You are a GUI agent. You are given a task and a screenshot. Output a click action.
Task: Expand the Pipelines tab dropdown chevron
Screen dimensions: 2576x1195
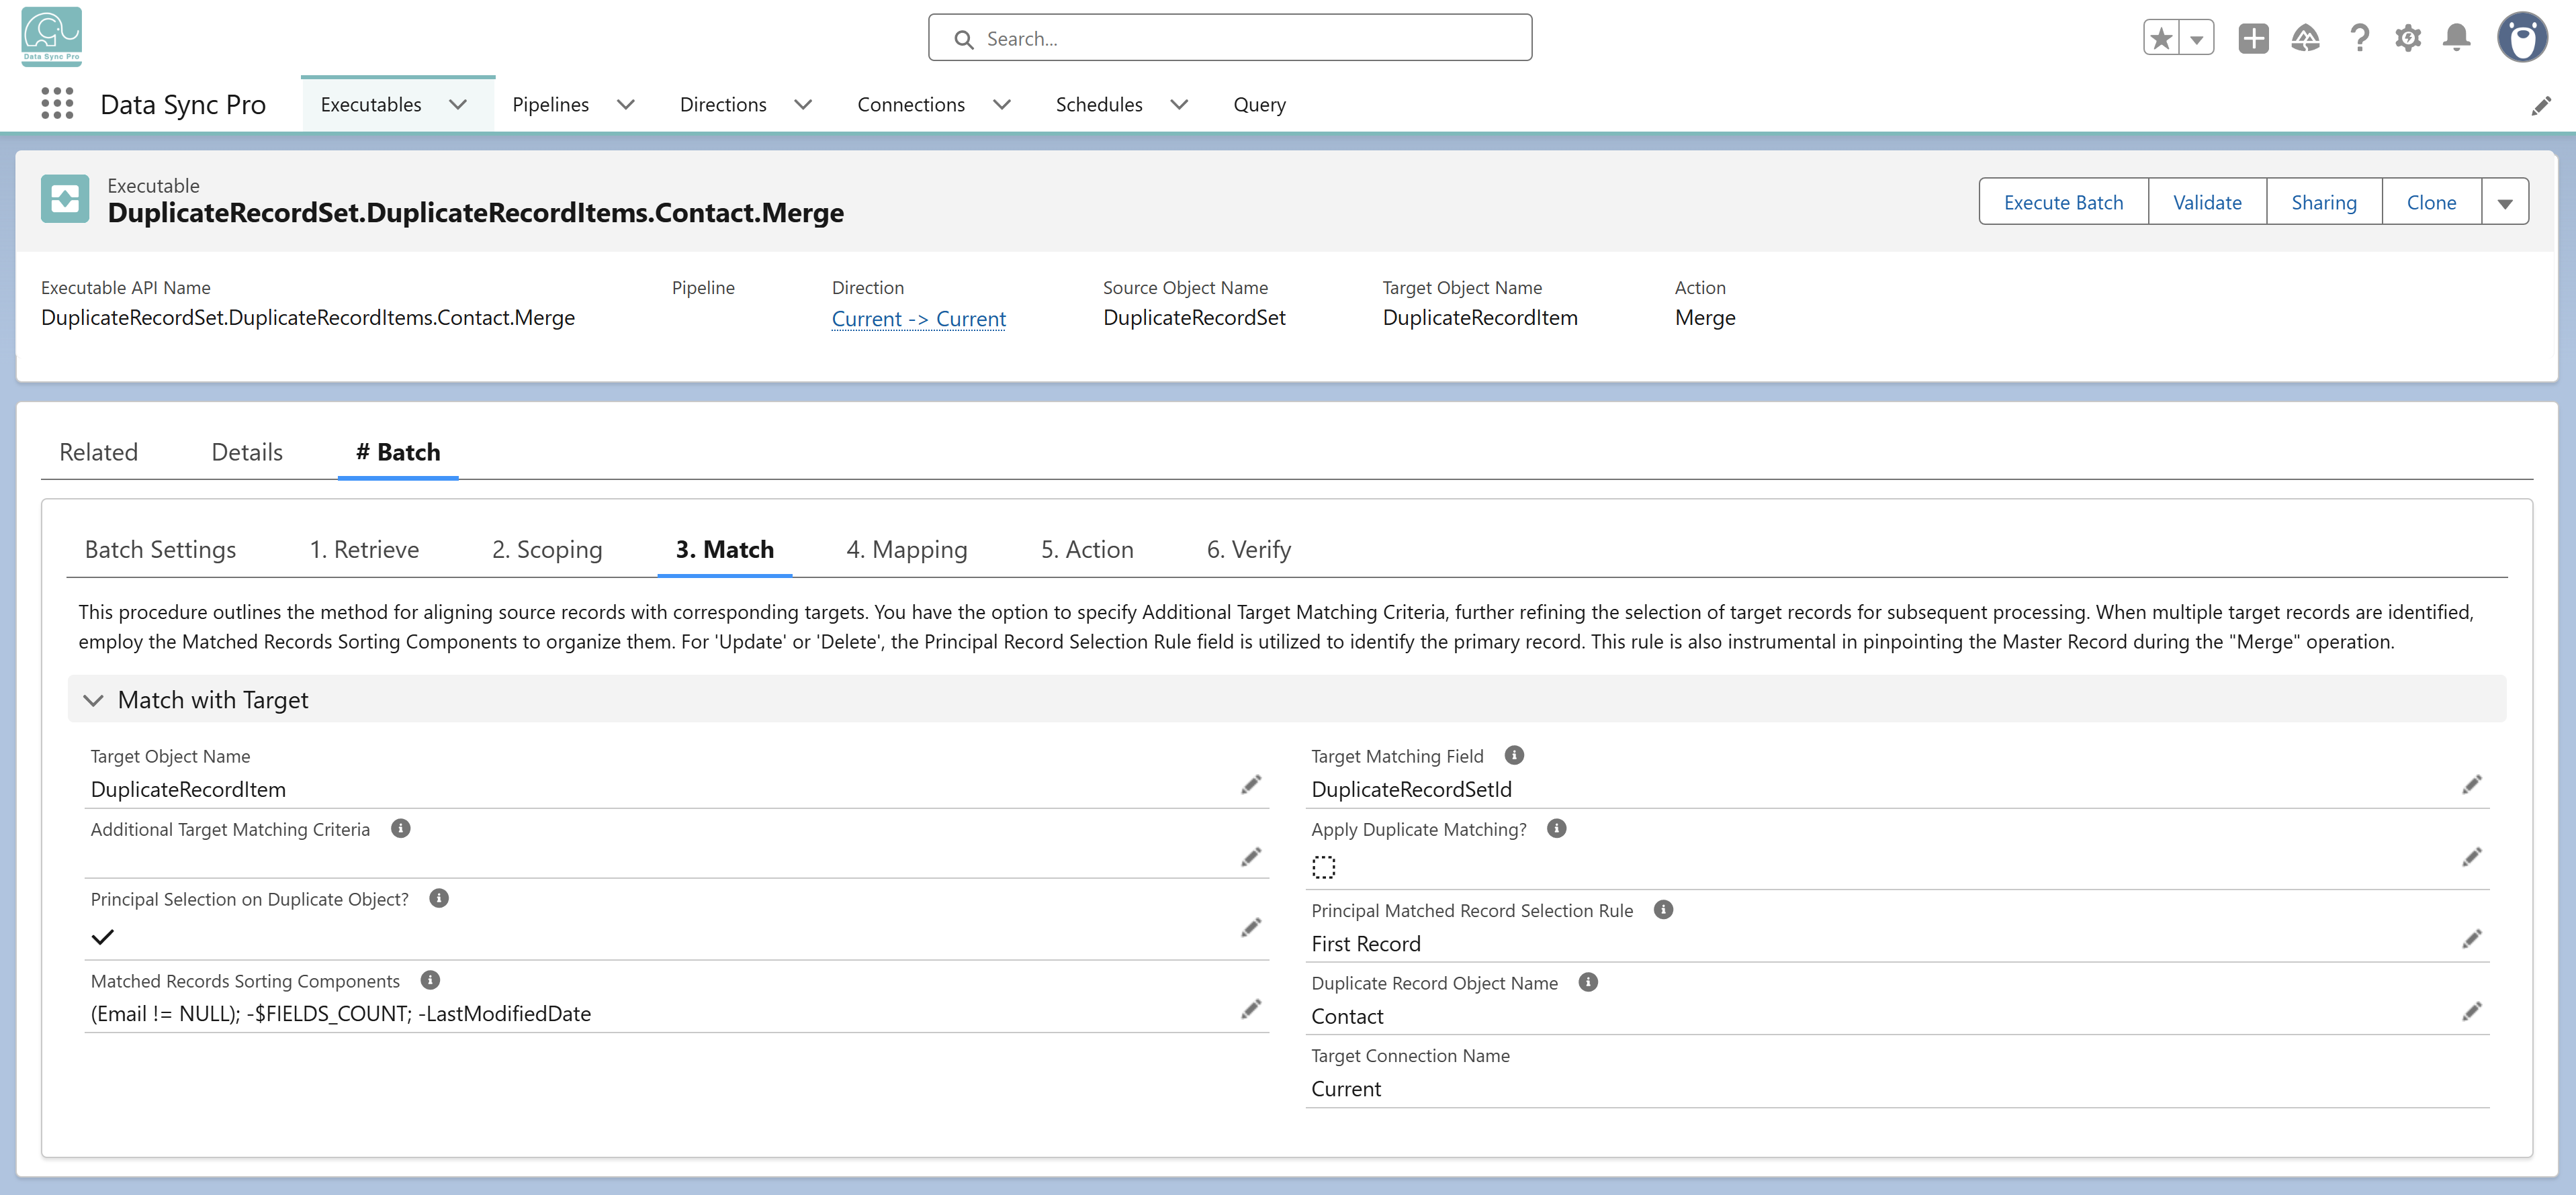[x=626, y=104]
